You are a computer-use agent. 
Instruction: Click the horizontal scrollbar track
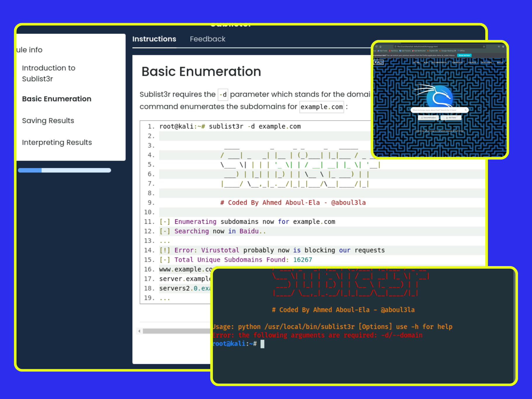pos(176,331)
